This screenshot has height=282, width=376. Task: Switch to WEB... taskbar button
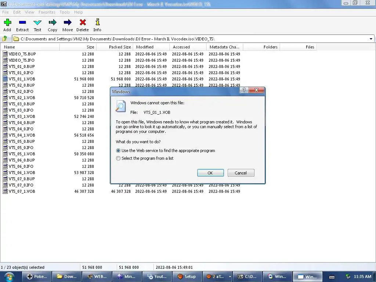tap(97, 276)
